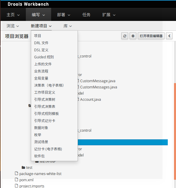Viewport: 176px width, 188px height.
Task: Open the gear settings icon in project browser
Action: [133, 36]
